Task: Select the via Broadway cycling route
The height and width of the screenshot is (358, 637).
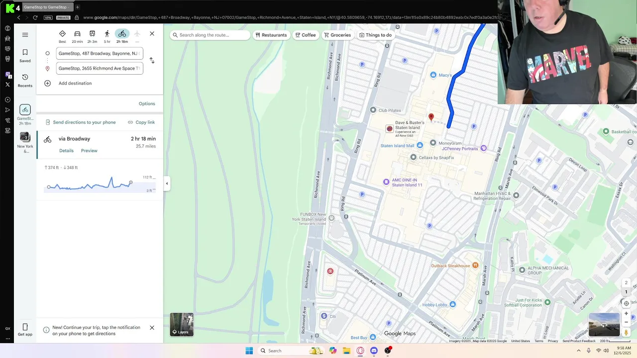Action: tap(100, 145)
